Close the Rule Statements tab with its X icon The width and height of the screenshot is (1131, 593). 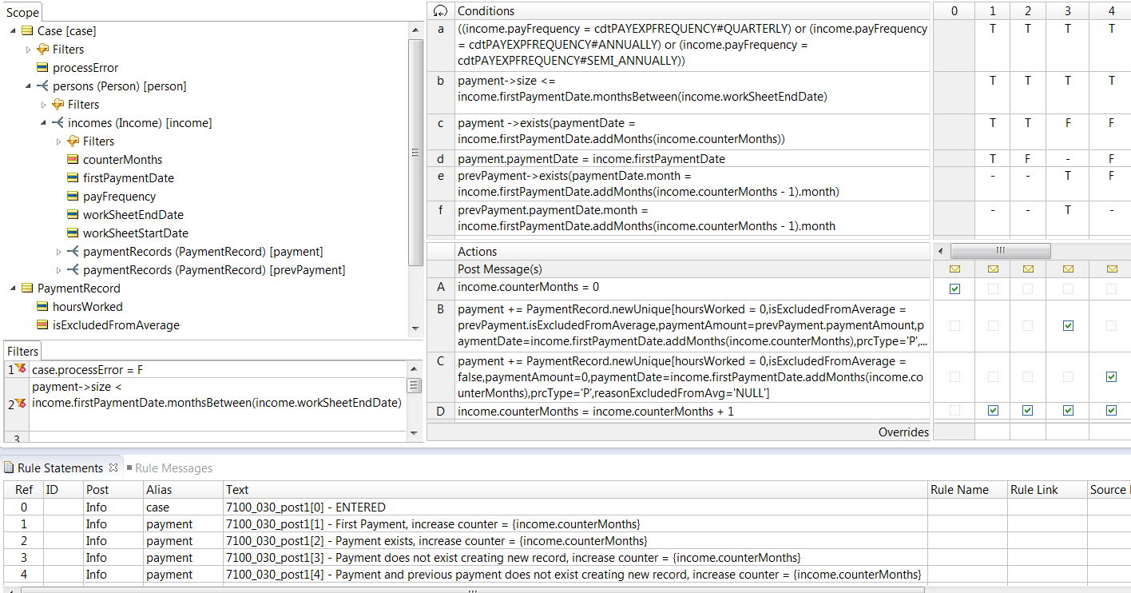(x=113, y=468)
